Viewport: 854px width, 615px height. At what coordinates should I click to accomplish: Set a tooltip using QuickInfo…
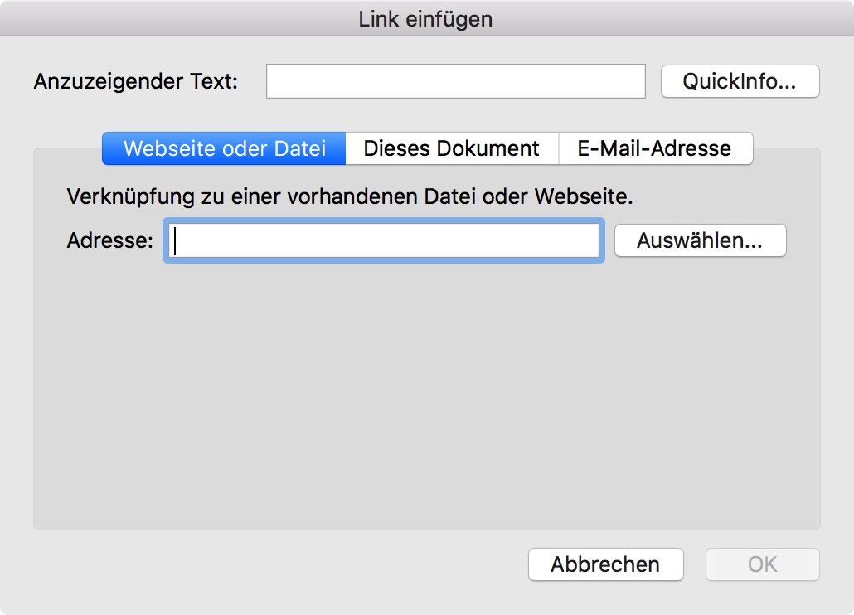pyautogui.click(x=740, y=81)
